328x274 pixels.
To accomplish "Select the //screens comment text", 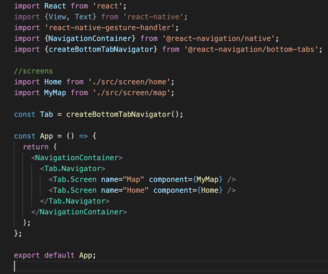I will [x=33, y=71].
